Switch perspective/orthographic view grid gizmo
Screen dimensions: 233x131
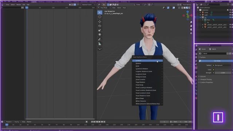click(x=191, y=33)
